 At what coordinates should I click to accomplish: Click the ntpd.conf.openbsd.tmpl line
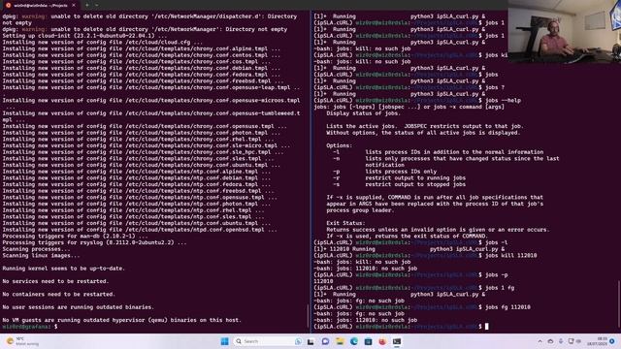click(141, 230)
